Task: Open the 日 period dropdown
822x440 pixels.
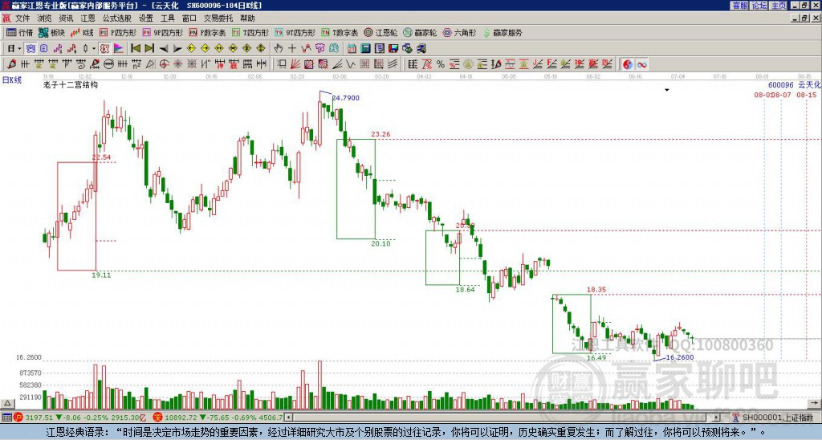Action: 14,49
